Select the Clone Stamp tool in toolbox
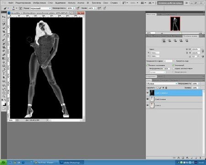The image size is (206, 165). [x=4, y=47]
